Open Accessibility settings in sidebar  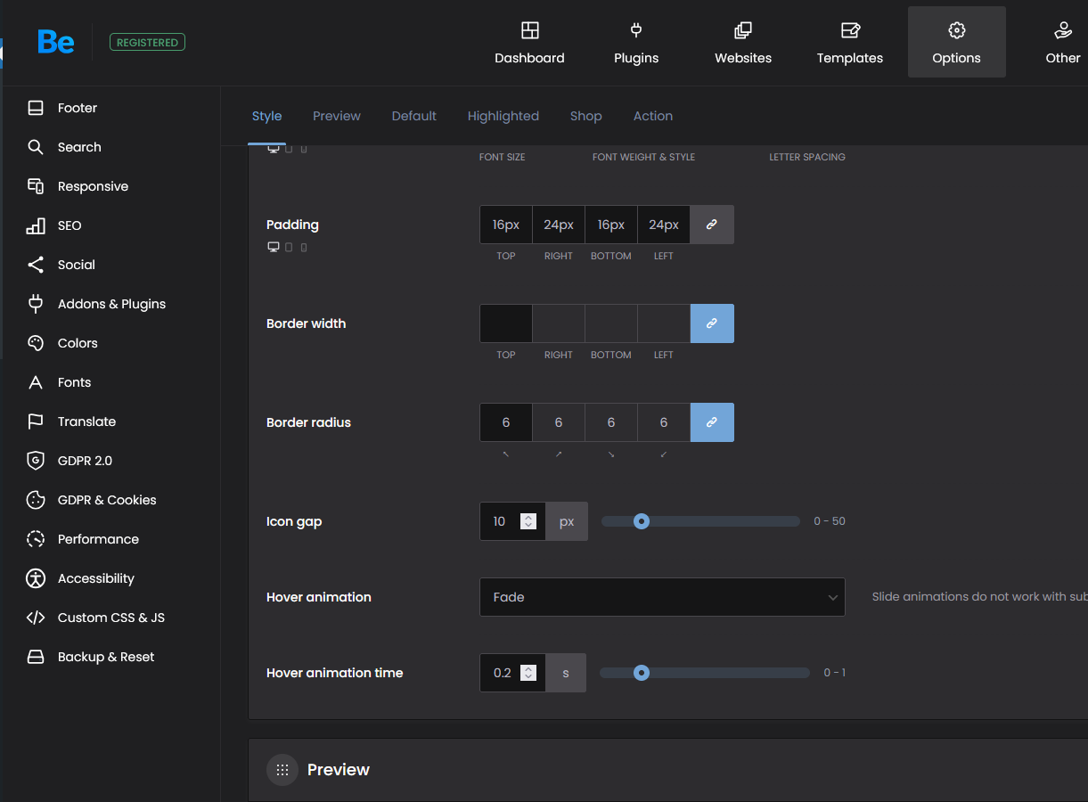click(x=95, y=578)
